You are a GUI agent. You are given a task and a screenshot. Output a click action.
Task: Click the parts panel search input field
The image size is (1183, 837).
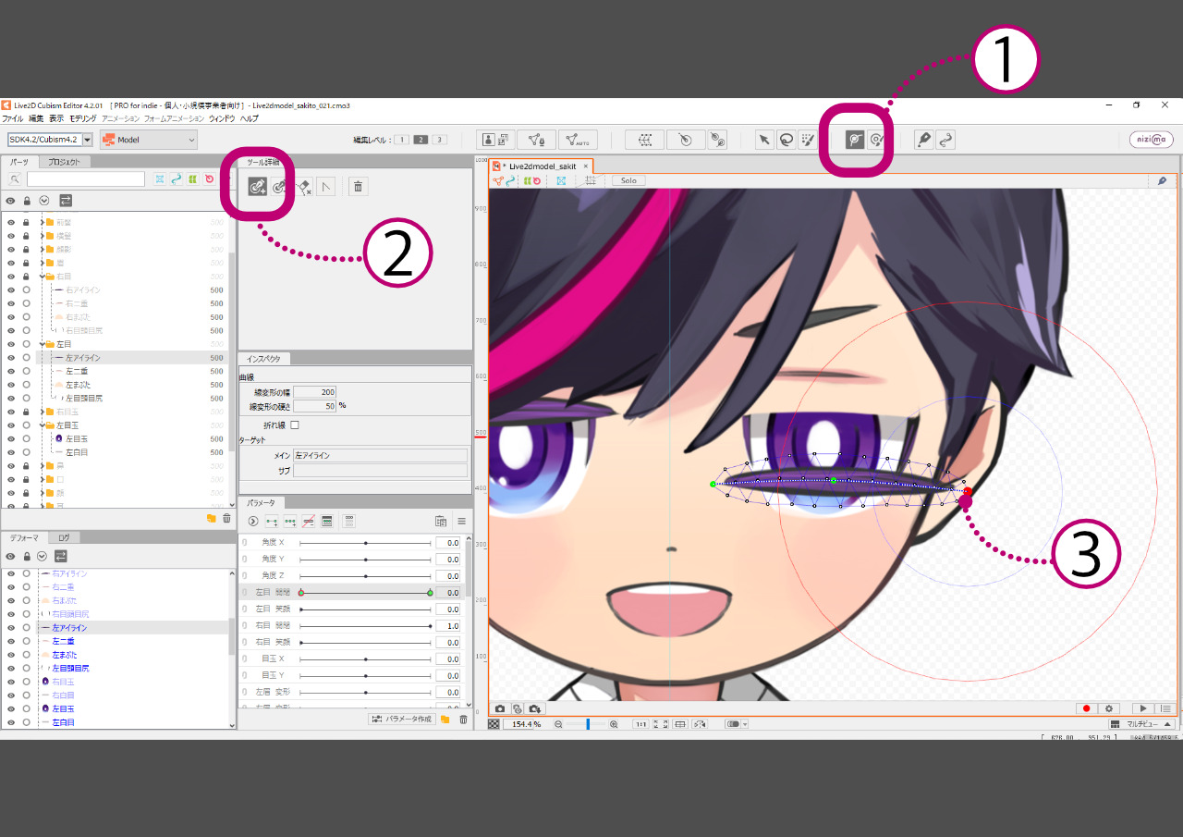tap(86, 179)
